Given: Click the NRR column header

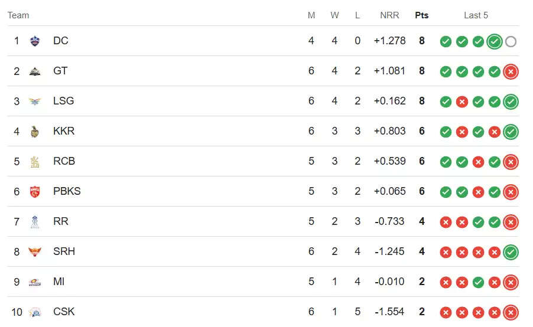Looking at the screenshot, I should click(389, 15).
